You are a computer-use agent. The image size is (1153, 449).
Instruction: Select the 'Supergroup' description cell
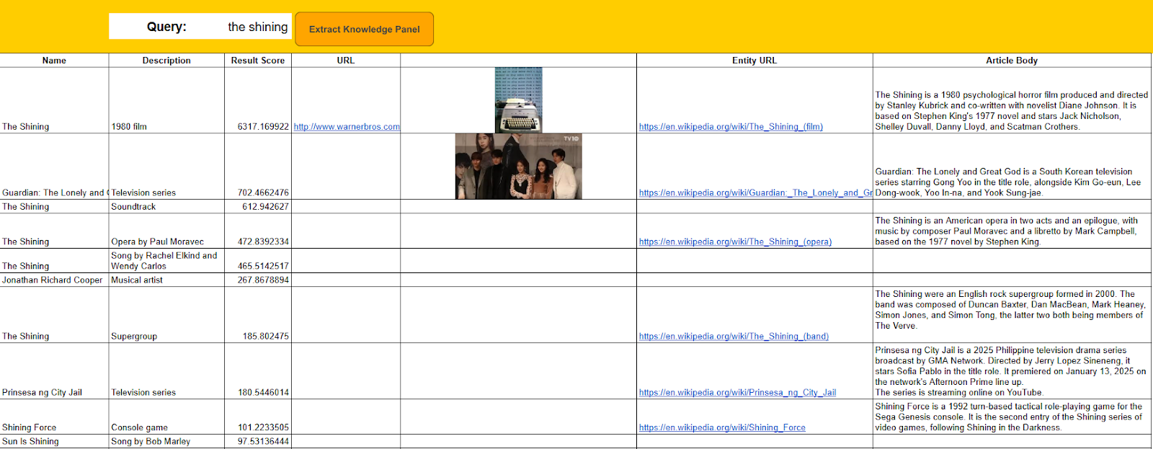[x=166, y=315]
